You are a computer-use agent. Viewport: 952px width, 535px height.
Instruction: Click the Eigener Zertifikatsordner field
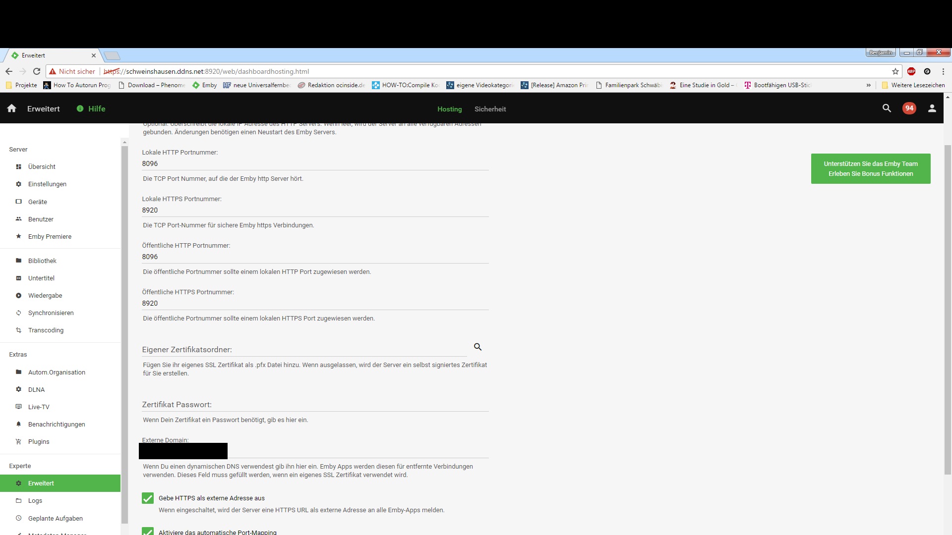tap(304, 349)
